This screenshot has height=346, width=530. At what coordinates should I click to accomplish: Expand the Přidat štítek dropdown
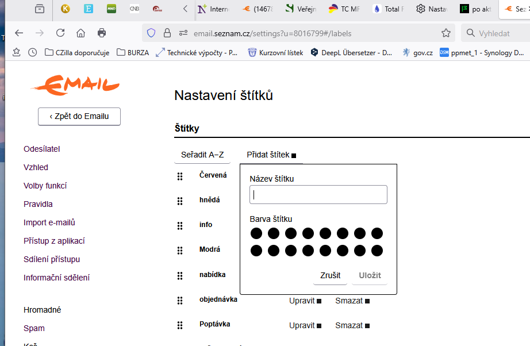pos(271,155)
